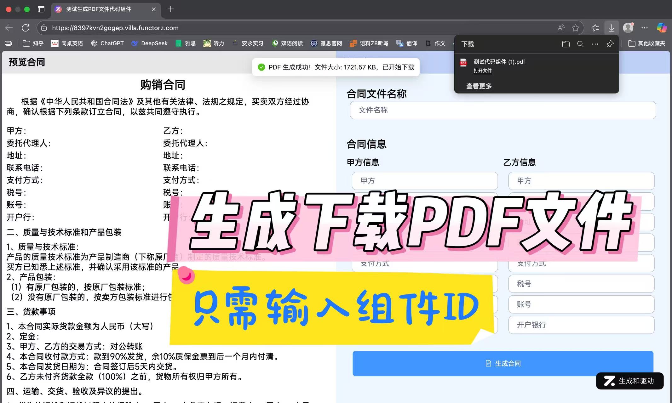Screen dimensions: 672x403
Task: Open browser settings and more menu
Action: pyautogui.click(x=645, y=28)
